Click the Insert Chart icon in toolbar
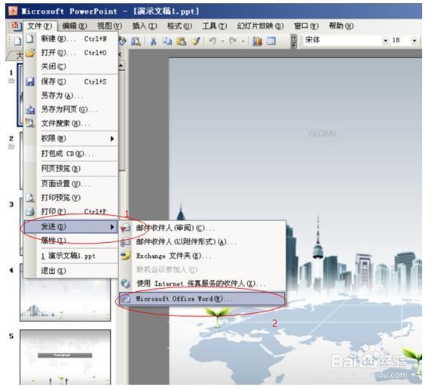 (x=257, y=41)
